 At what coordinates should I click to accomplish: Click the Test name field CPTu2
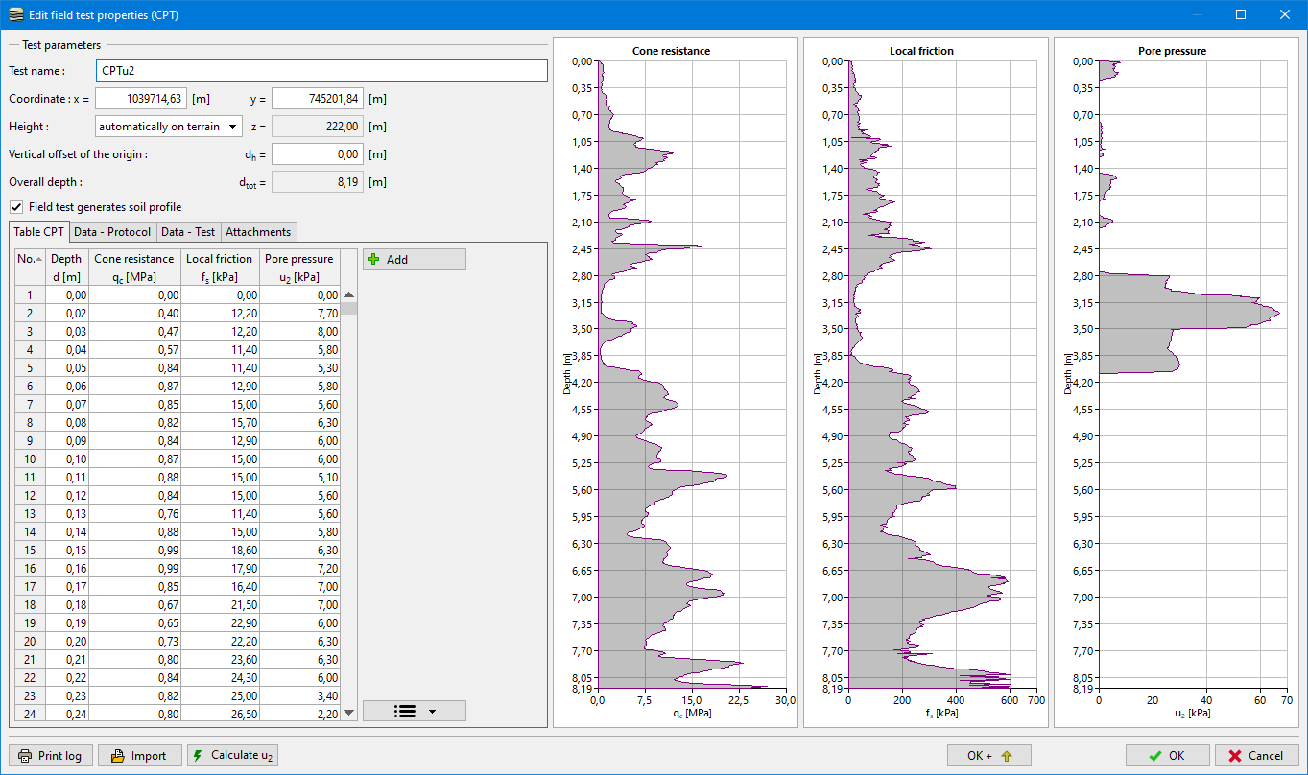click(x=321, y=70)
